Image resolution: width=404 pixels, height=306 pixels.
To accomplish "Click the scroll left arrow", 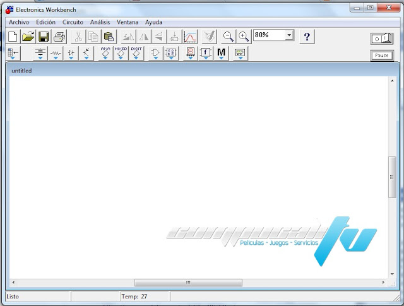I will (13, 282).
